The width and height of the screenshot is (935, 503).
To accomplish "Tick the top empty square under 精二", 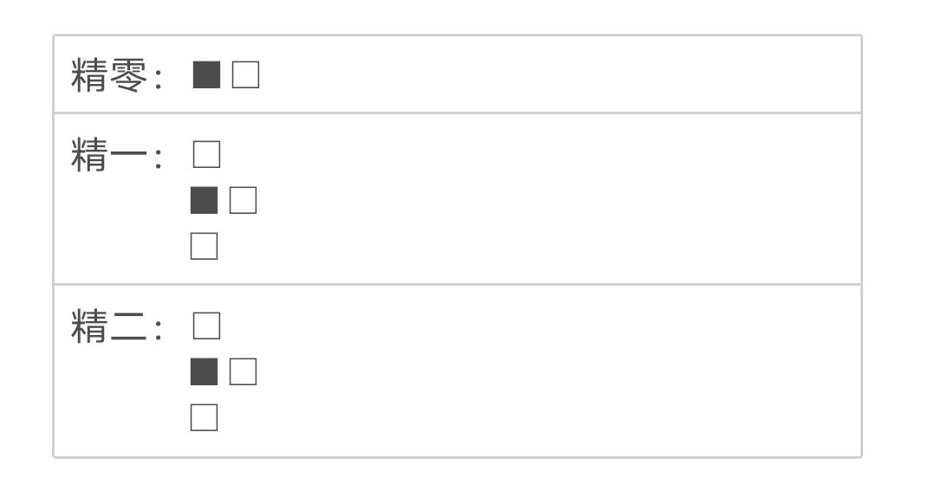I will (x=207, y=326).
